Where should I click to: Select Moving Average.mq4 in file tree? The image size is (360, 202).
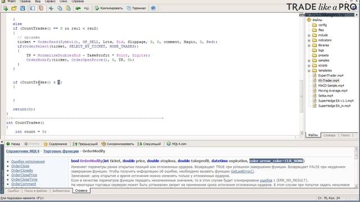click(332, 90)
